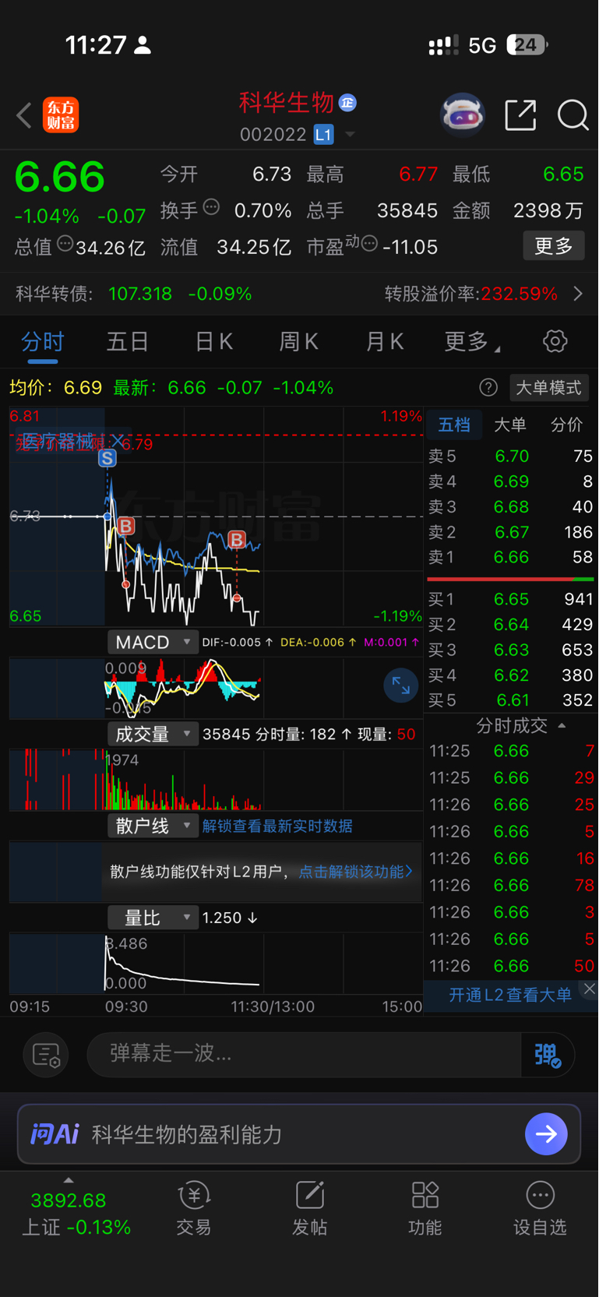
Task: Switch to 周K chart tab
Action: coord(298,341)
